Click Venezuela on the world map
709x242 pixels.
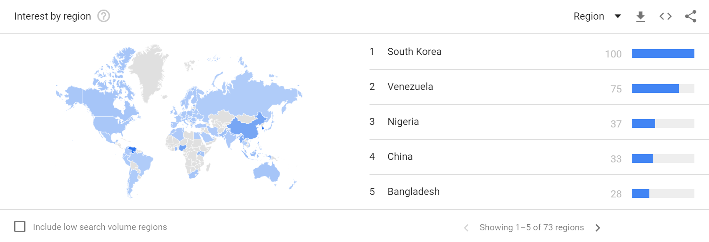[x=133, y=150]
